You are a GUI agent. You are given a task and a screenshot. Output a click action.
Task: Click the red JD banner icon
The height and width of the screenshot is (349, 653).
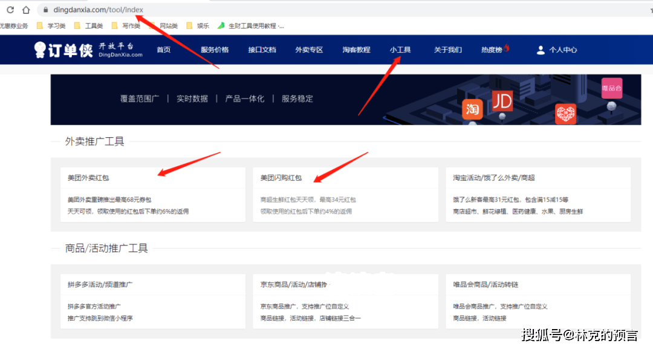(502, 101)
